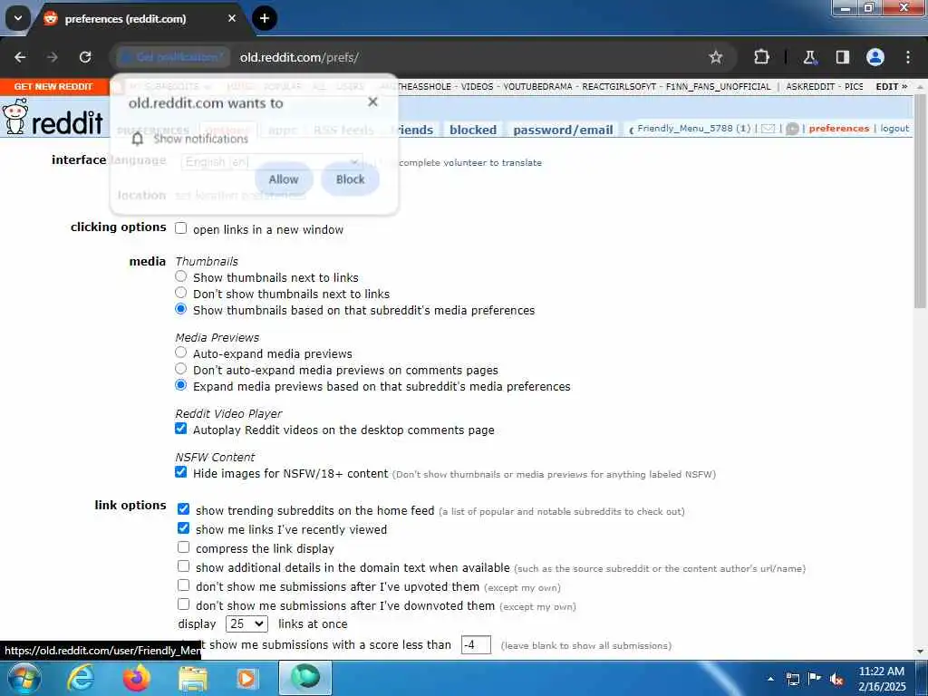The height and width of the screenshot is (696, 928).
Task: Click Block on the notification prompt
Action: tap(351, 179)
